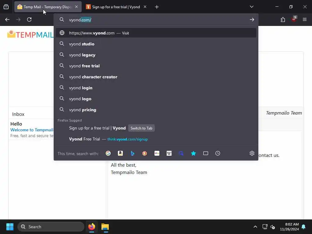This screenshot has width=312, height=234.
Task: Click the Switch to Tab button
Action: [141, 128]
